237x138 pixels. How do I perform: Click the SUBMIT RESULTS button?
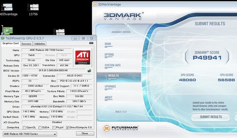tap(210, 117)
